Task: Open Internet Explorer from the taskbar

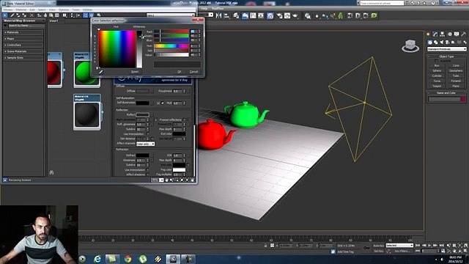Action: click(97, 259)
